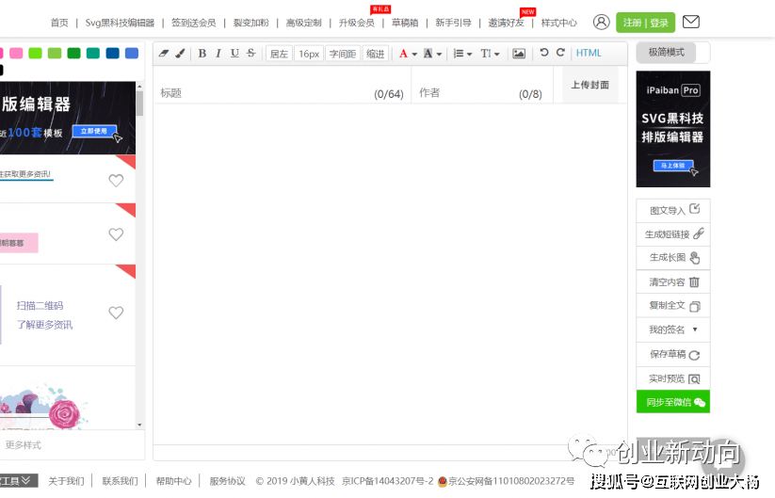The height and width of the screenshot is (498, 775).
Task: Undo the last edit
Action: [x=544, y=53]
